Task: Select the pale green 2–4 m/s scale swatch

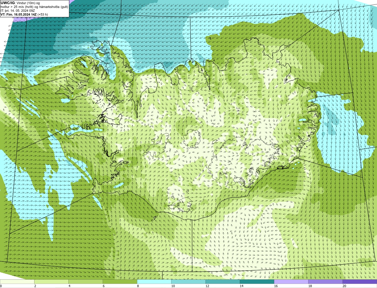Action: (x=51, y=282)
